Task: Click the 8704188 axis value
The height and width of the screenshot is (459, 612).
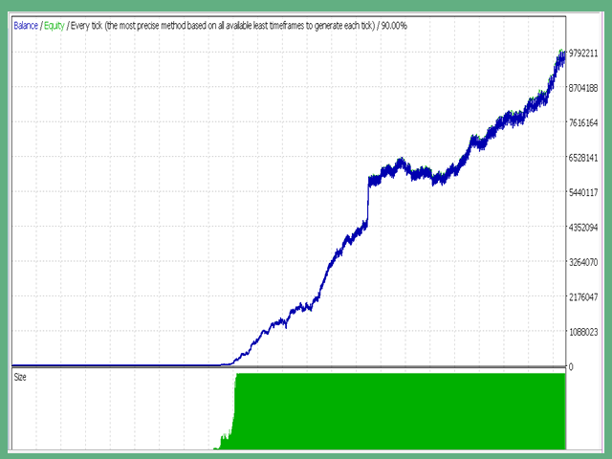Action: 583,88
